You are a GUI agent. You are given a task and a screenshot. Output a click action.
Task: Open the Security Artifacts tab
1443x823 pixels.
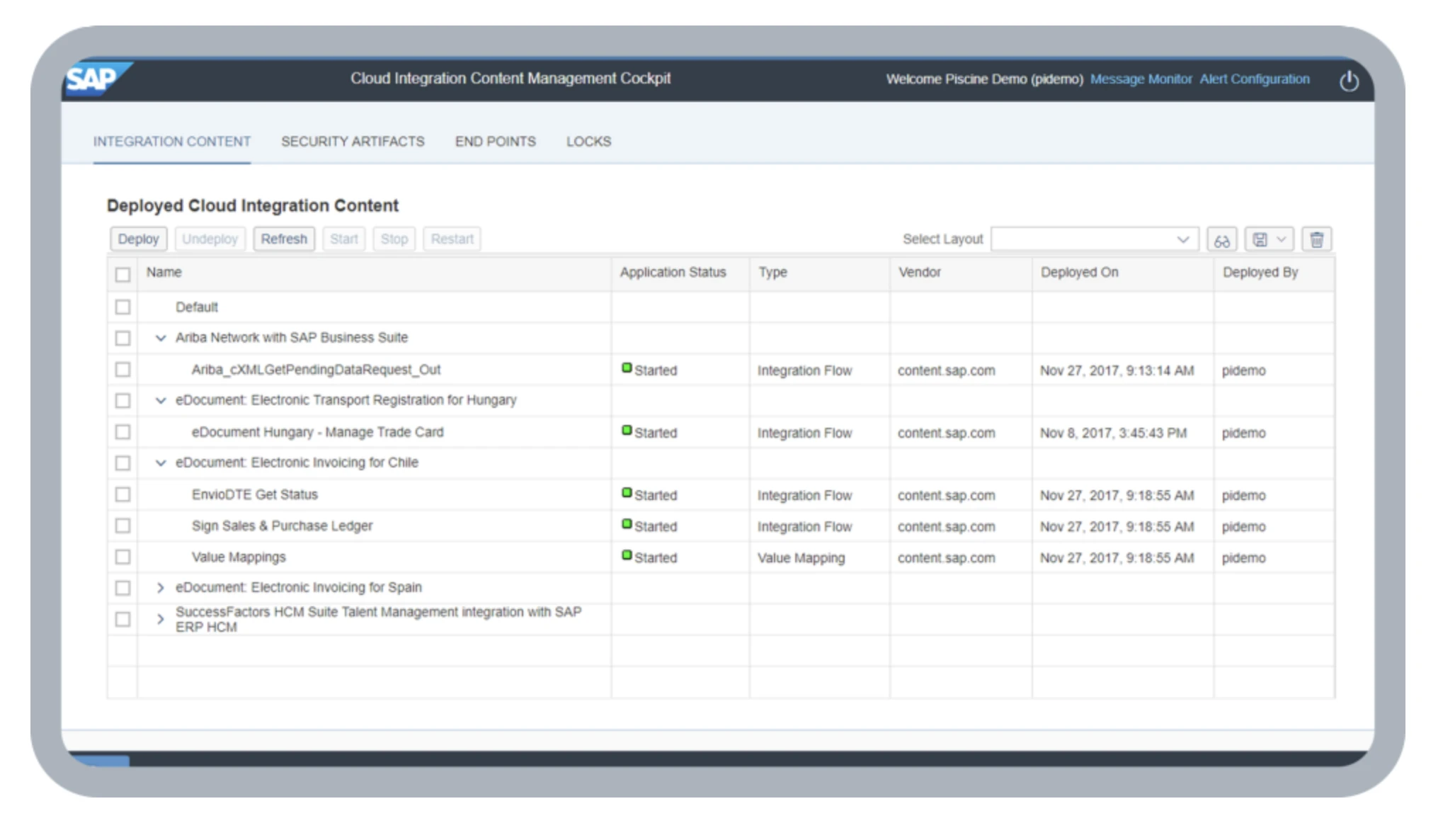tap(353, 142)
